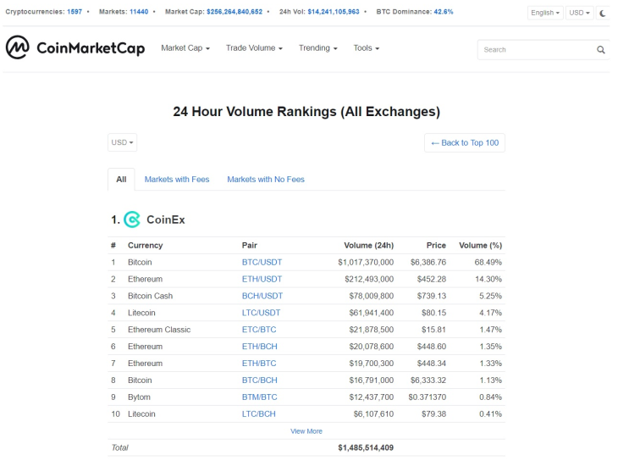Click the CoinMarketCap wordmark text

tap(91, 48)
